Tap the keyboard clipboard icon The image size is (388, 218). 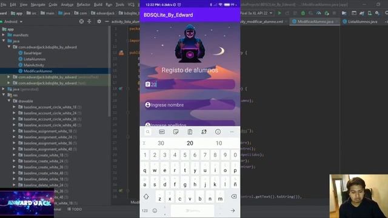[x=190, y=132]
